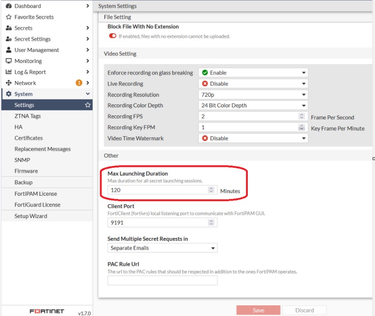The image size is (375, 316).
Task: Open Favorite Secrets menu item
Action: pos(47,17)
